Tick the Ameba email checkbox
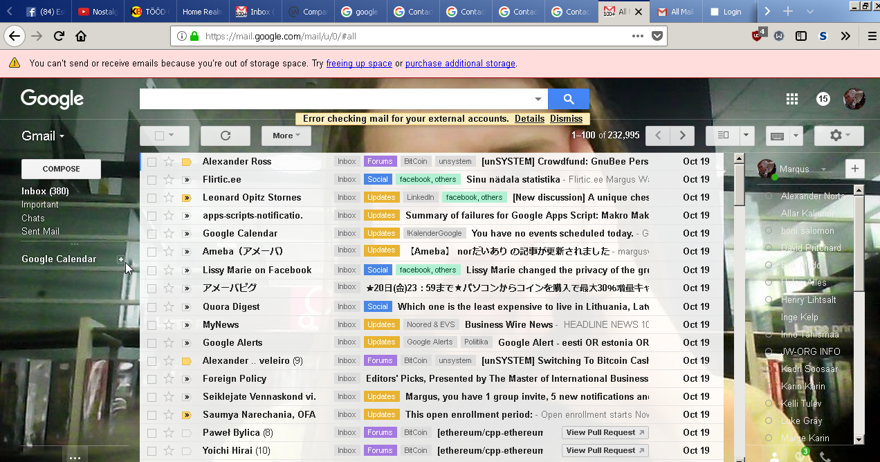The height and width of the screenshot is (462, 880). [152, 252]
